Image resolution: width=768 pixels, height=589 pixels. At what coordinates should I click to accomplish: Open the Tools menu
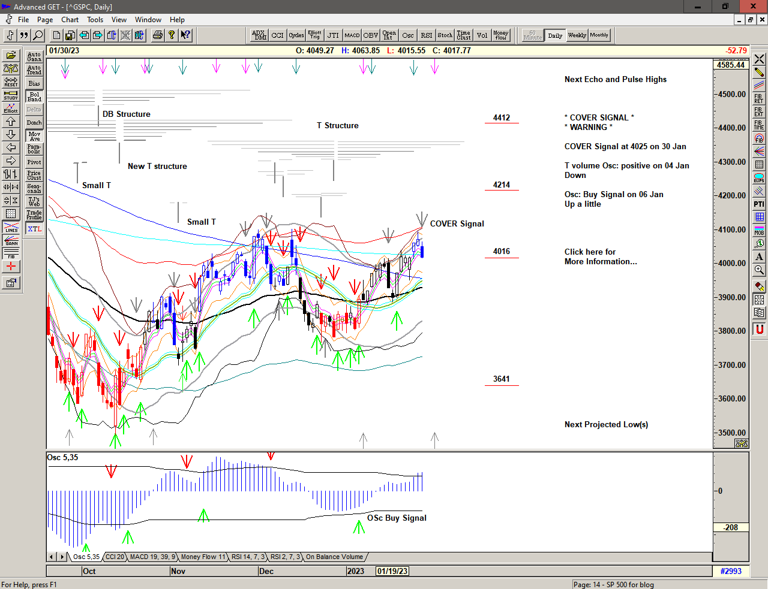coord(95,20)
